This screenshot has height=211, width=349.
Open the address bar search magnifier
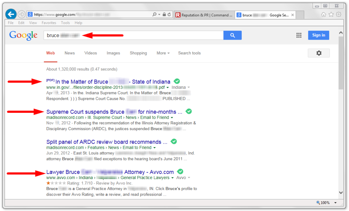pos(154,14)
